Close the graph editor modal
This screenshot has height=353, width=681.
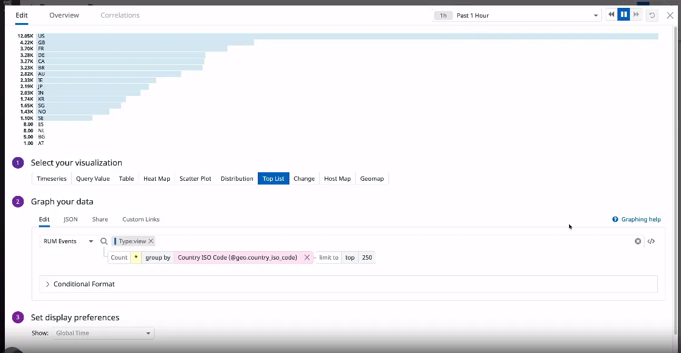point(670,15)
